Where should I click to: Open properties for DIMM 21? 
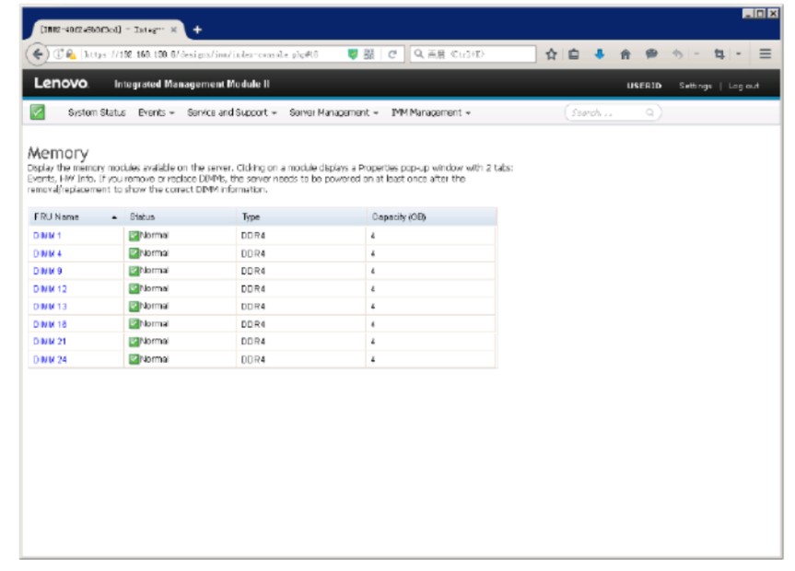tap(50, 342)
